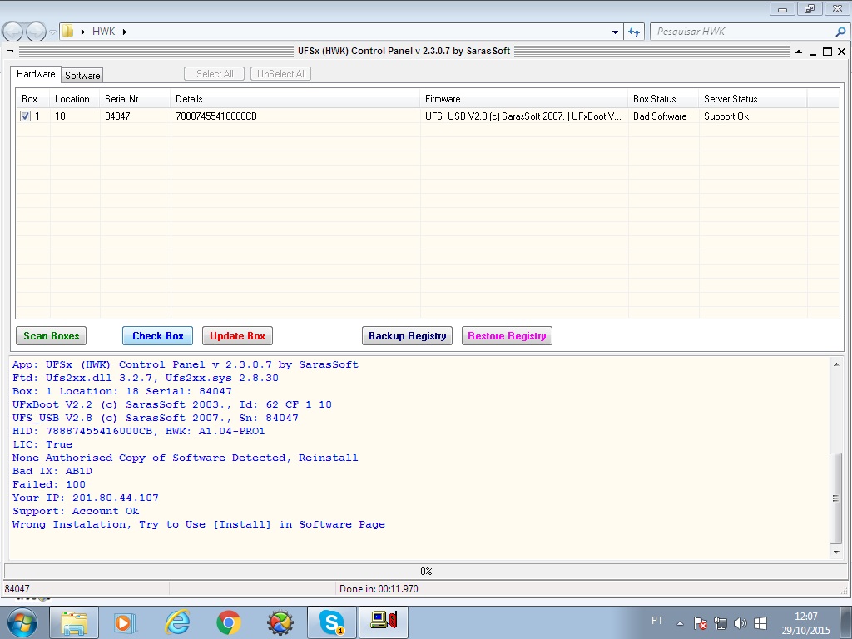Sort by the Server Status column header
This screenshot has width=852, height=639.
click(752, 99)
